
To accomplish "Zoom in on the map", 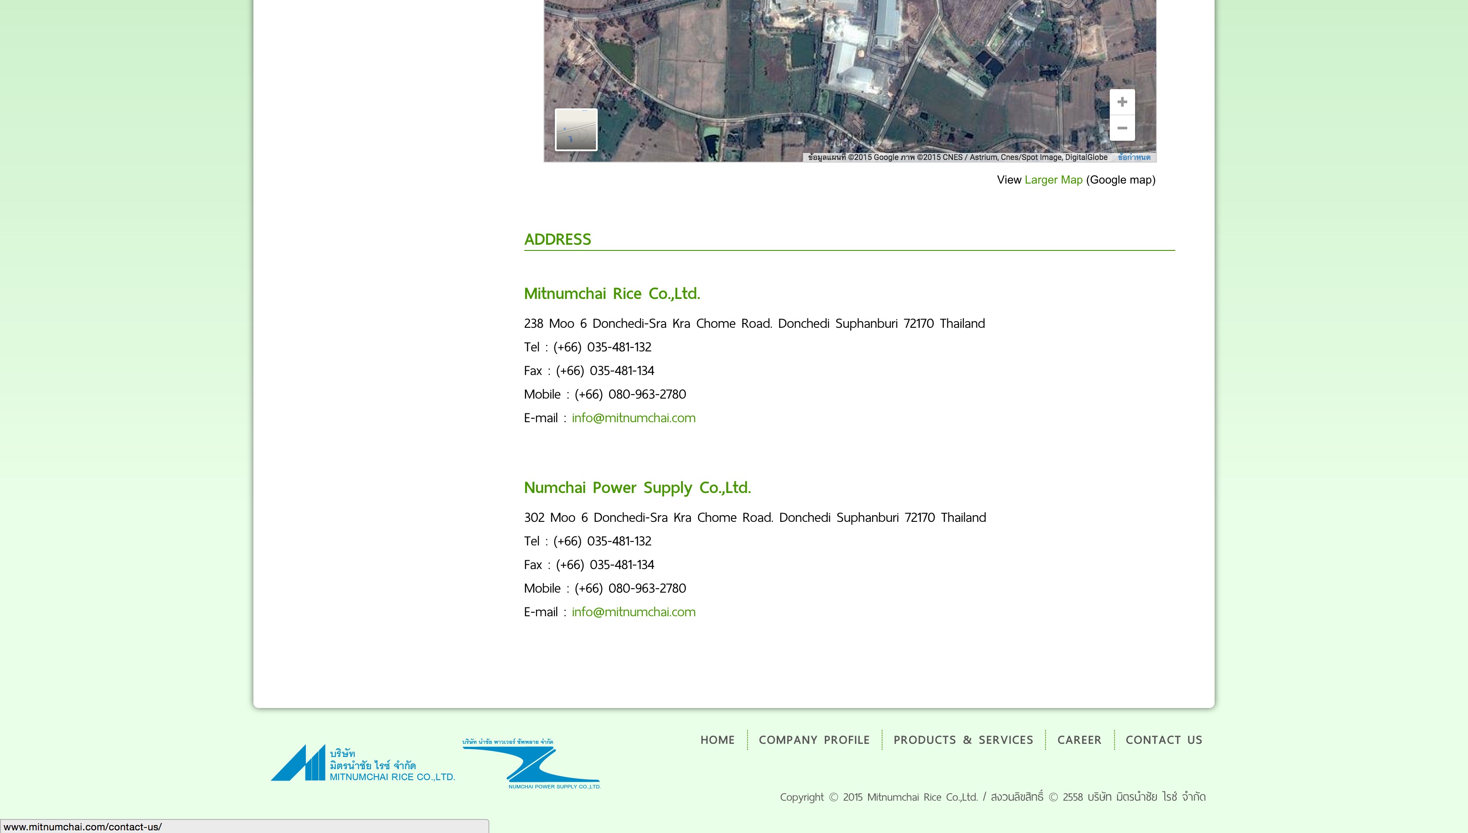I will 1122,102.
